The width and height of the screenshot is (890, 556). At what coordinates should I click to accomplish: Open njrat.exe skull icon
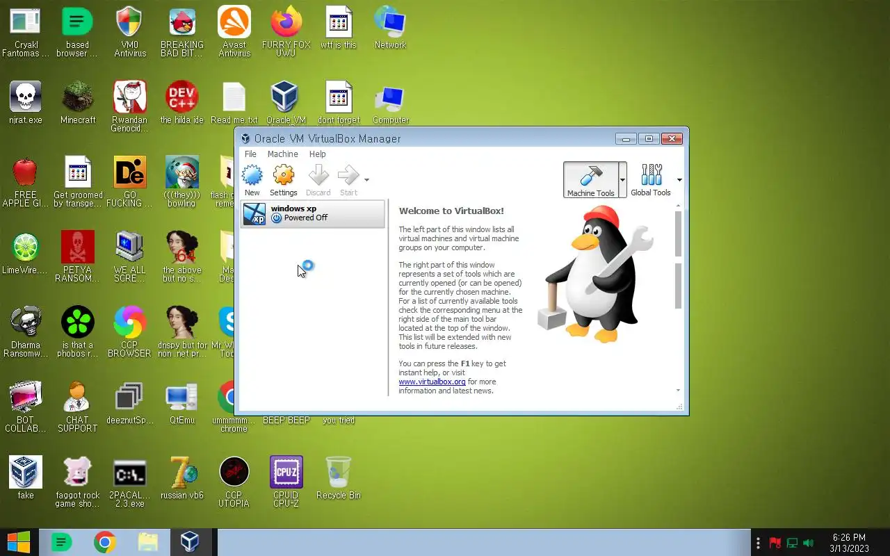(26, 103)
